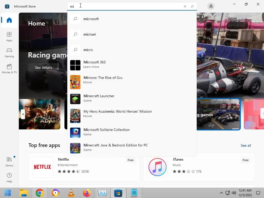The height and width of the screenshot is (198, 264).
Task: Click the Microsoft 365 logo icon
Action: [75, 65]
